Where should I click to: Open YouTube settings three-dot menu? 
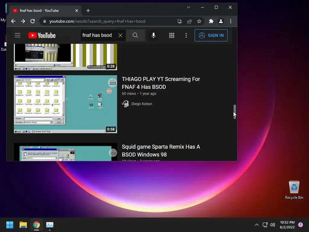[186, 35]
